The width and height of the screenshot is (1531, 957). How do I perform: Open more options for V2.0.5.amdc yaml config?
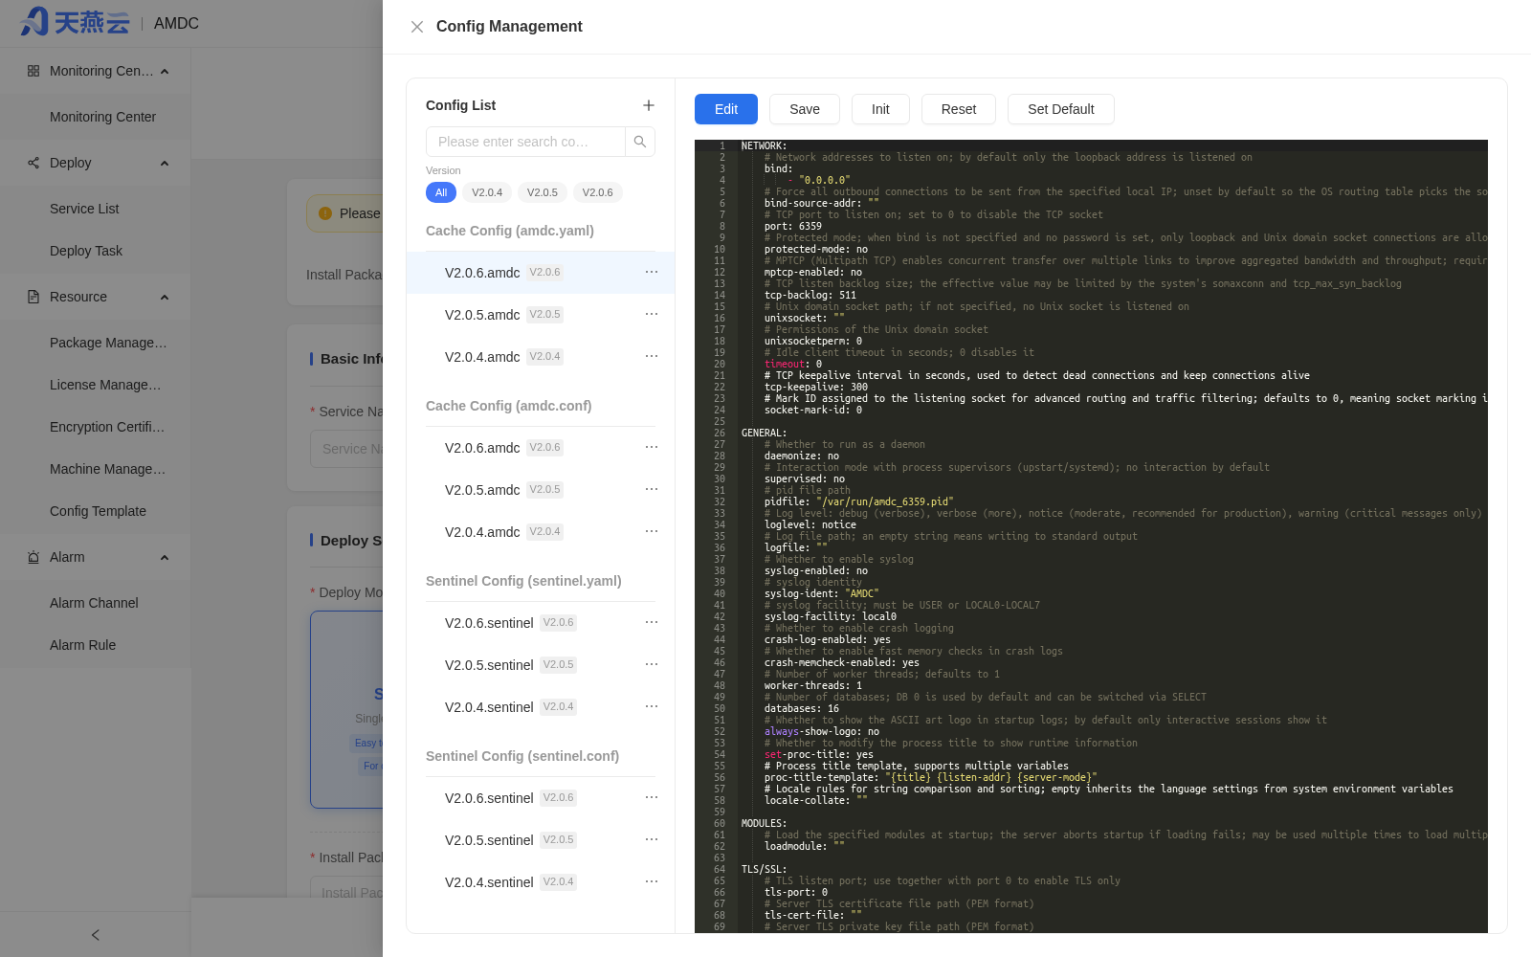point(652,314)
